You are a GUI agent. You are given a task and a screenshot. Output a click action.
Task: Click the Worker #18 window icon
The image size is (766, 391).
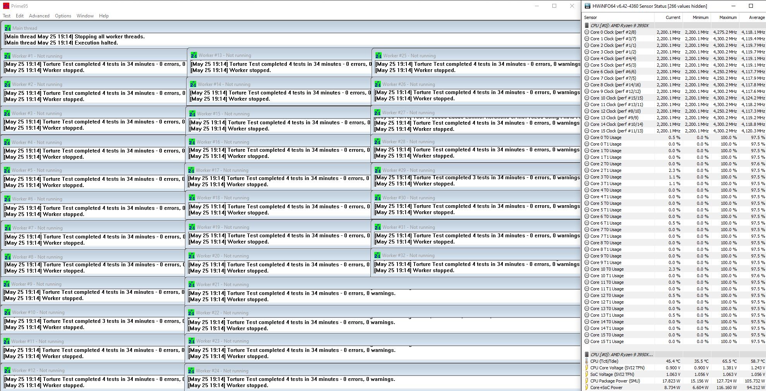point(192,197)
